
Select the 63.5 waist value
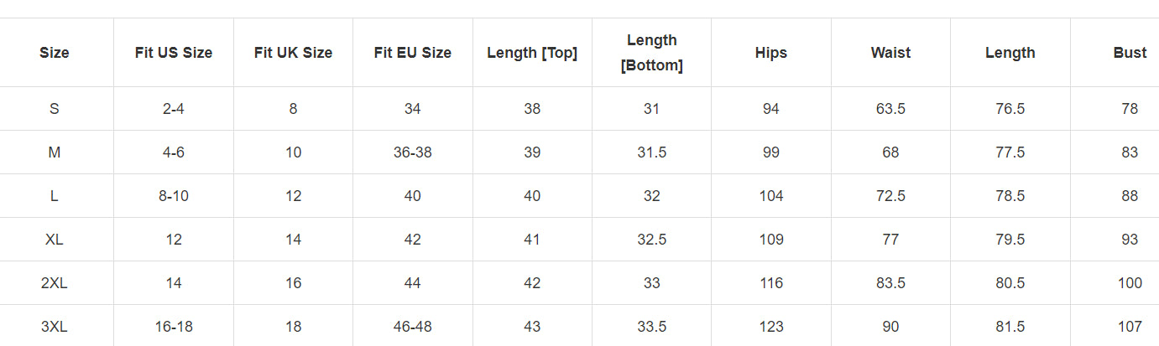pos(890,109)
